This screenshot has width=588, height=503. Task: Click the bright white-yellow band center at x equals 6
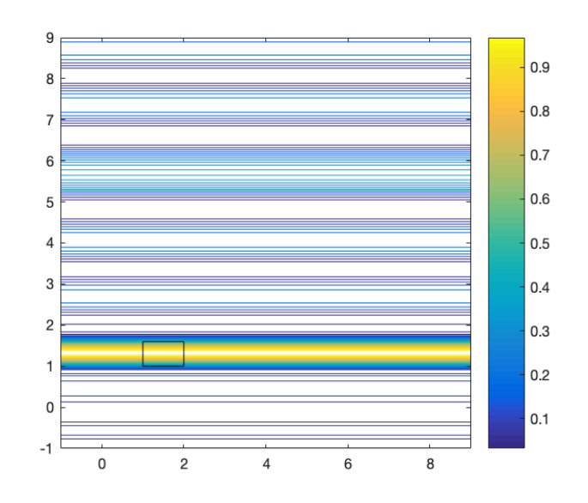point(348,354)
